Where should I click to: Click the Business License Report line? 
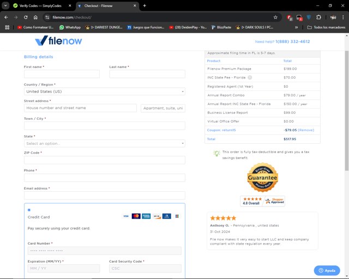click(x=262, y=113)
